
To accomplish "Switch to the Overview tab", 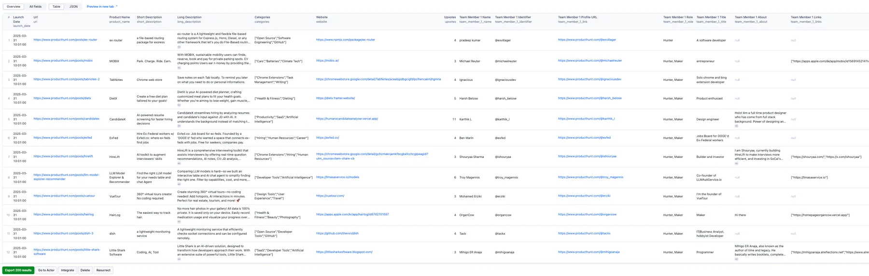I will pyautogui.click(x=14, y=7).
